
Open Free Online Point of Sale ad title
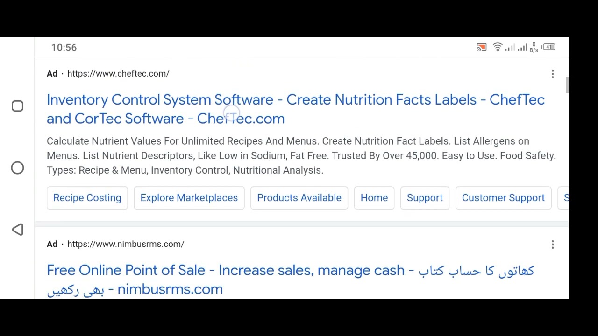[x=291, y=280]
